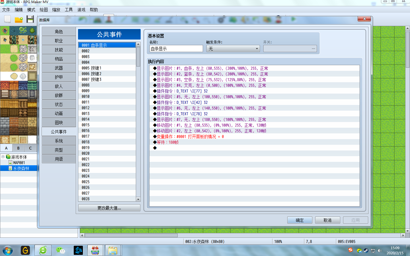Select common event 0007 按键3

(x=107, y=79)
